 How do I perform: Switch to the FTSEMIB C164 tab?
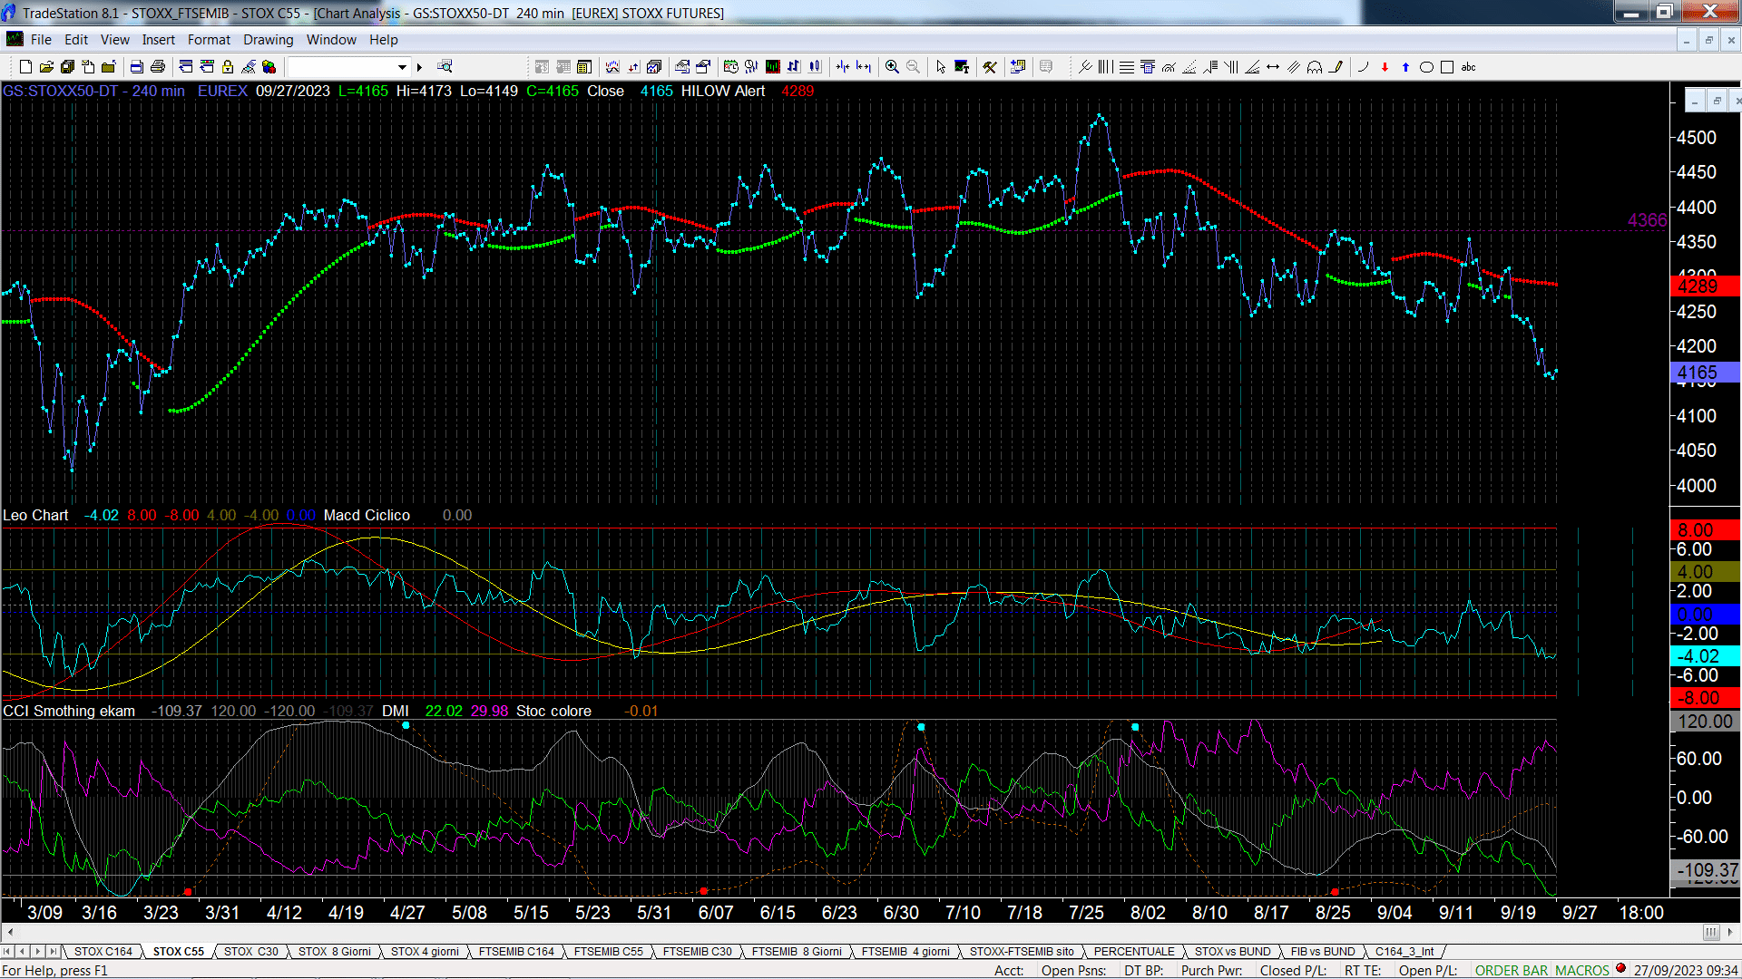(516, 952)
